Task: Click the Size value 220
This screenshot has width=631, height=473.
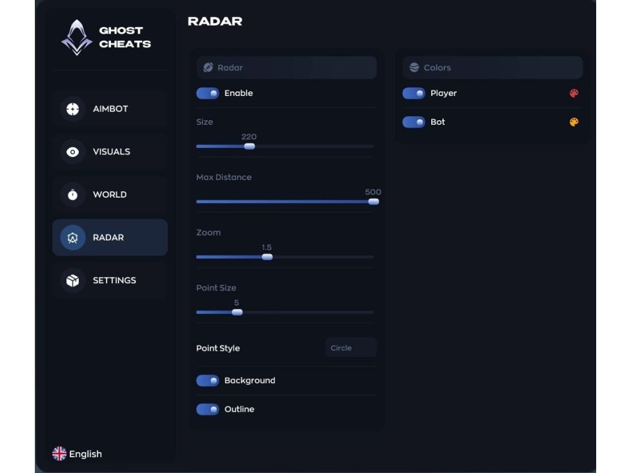Action: 249,137
